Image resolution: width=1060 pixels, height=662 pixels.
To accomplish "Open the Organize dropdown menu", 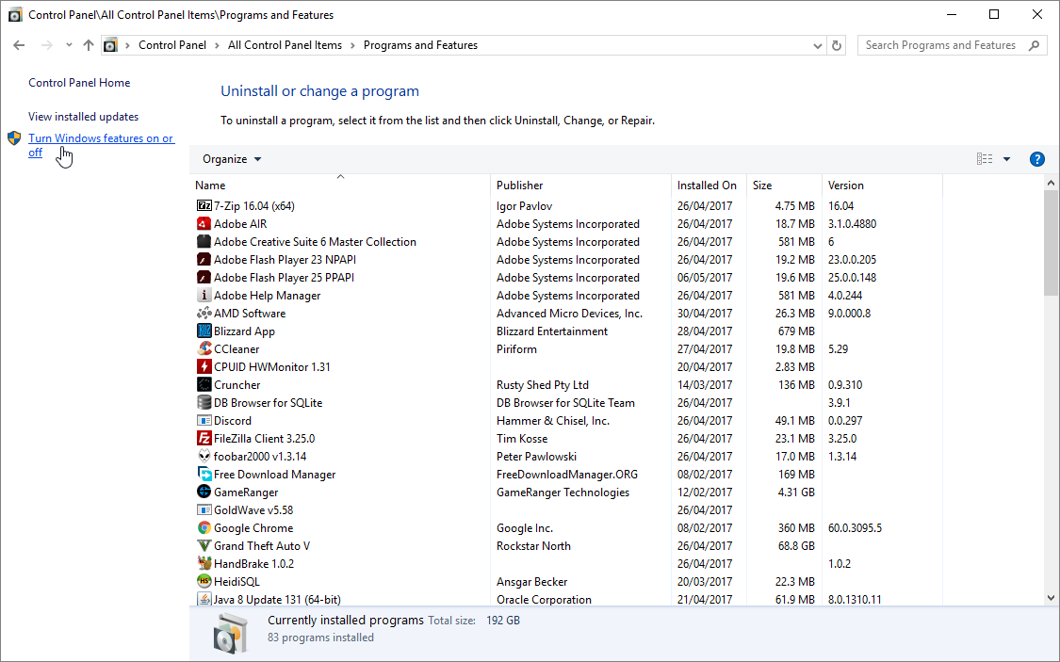I will coord(231,159).
